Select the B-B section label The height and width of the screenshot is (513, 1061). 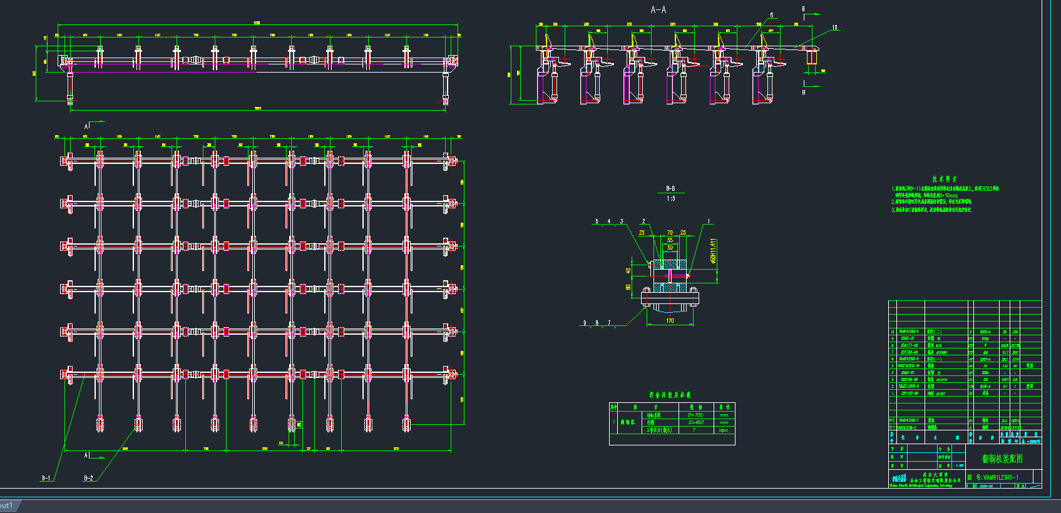pyautogui.click(x=670, y=188)
